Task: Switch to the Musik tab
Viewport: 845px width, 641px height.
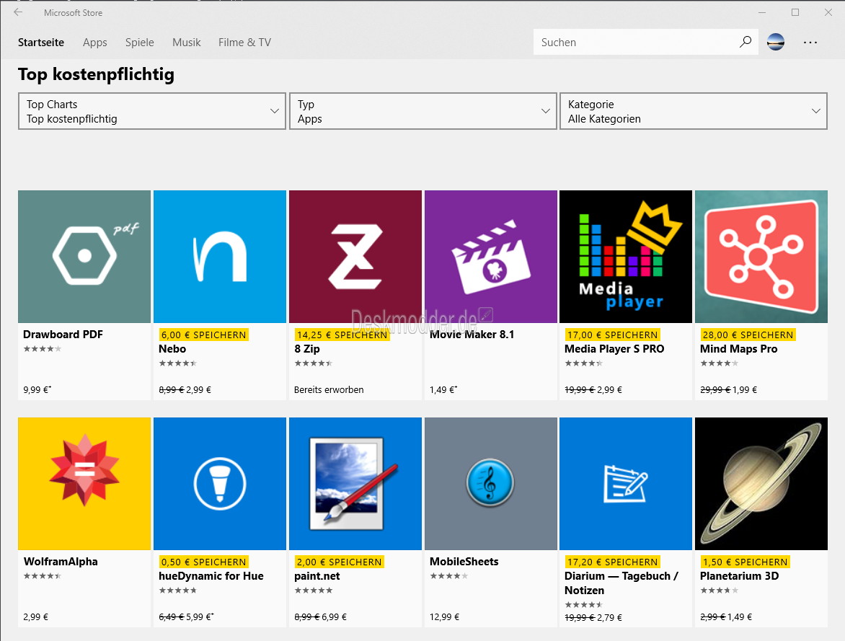Action: point(187,42)
